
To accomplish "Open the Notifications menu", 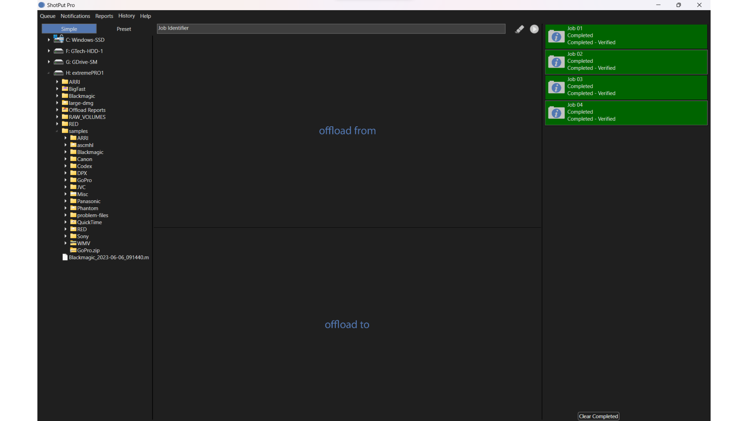I will pyautogui.click(x=75, y=16).
